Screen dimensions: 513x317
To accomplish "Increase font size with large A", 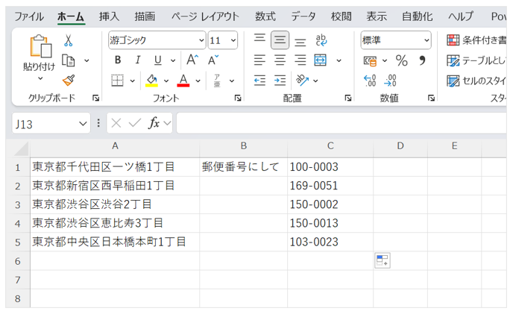I will coord(192,60).
